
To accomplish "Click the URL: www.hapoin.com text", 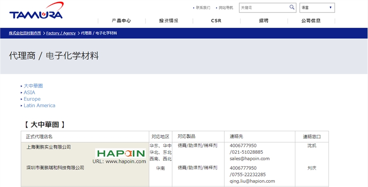I will 119,161.
